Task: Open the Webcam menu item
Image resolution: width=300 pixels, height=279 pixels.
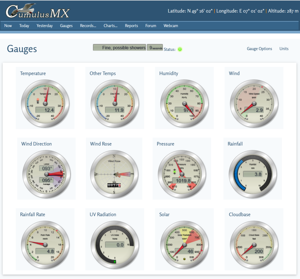Action: point(170,26)
